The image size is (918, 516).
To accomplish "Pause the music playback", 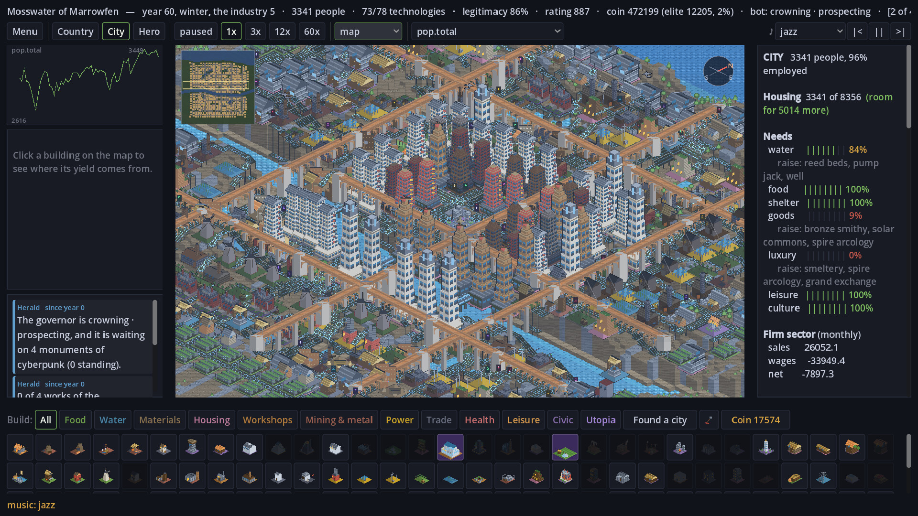I will [x=879, y=32].
